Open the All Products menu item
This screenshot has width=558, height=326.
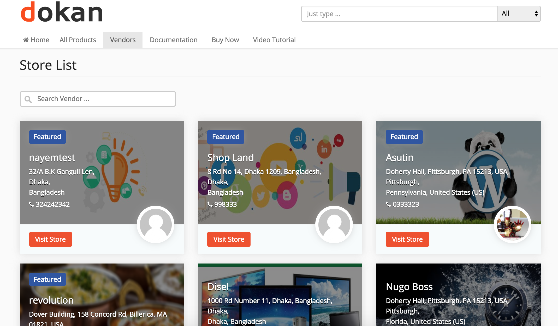[x=78, y=40]
